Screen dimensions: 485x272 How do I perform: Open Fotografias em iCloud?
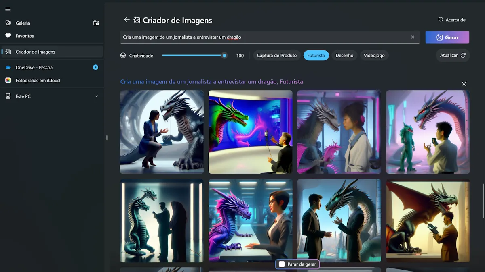click(x=38, y=81)
